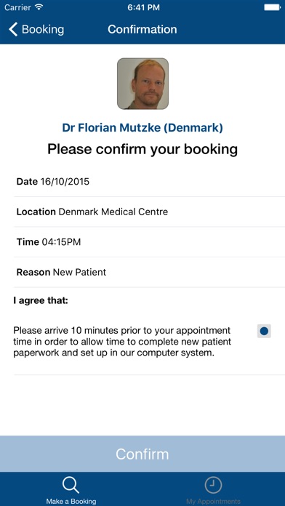The width and height of the screenshot is (285, 506).
Task: Open Dr Florian Mutzke's profile photo
Action: coord(142,84)
